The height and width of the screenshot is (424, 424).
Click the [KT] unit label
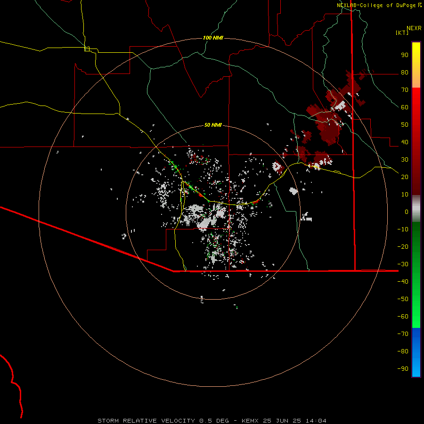(402, 33)
